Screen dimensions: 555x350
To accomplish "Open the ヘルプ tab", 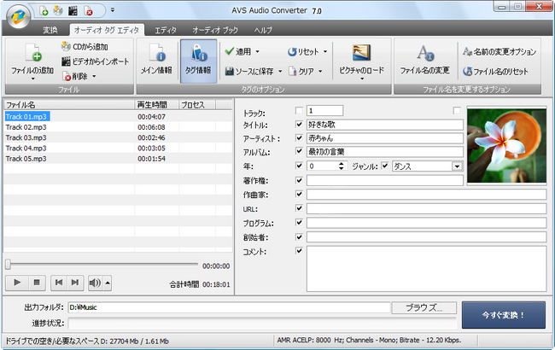I will point(263,30).
